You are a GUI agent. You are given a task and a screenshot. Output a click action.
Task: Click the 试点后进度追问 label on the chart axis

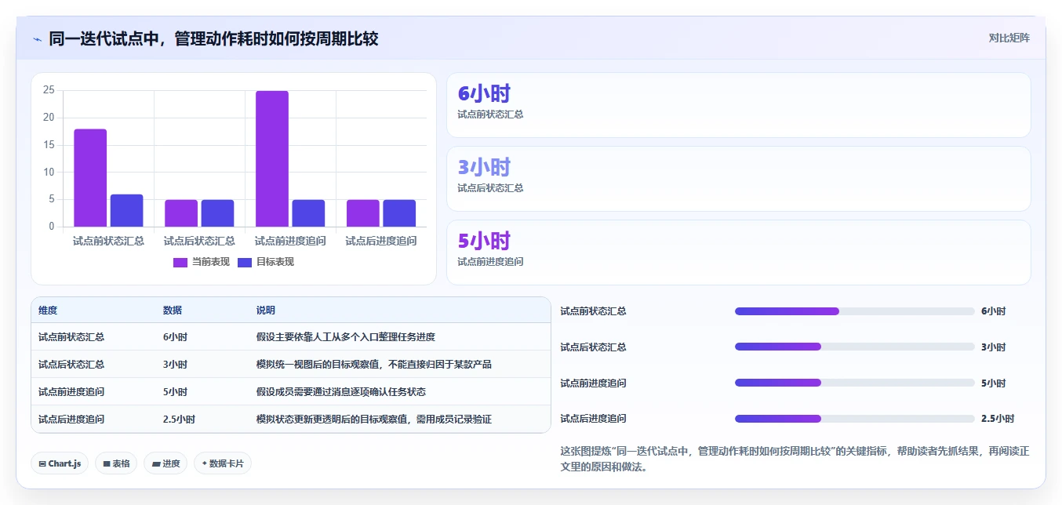(x=381, y=241)
